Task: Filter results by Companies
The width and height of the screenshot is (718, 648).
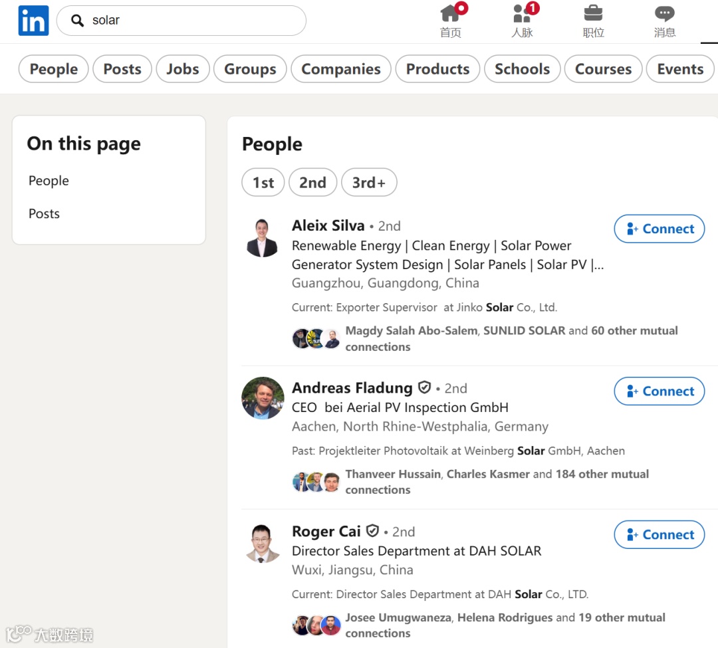Action: tap(341, 69)
